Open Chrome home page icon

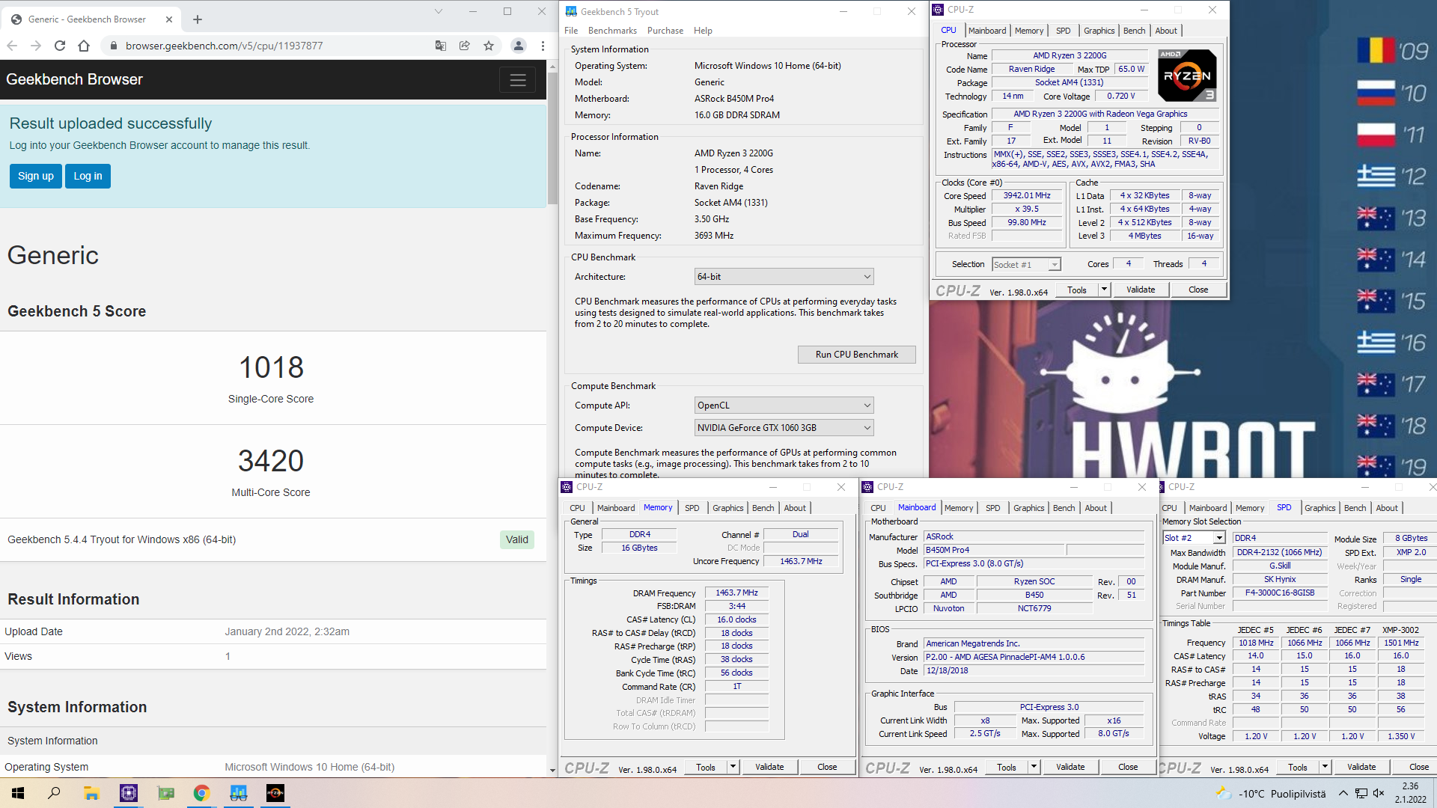84,46
